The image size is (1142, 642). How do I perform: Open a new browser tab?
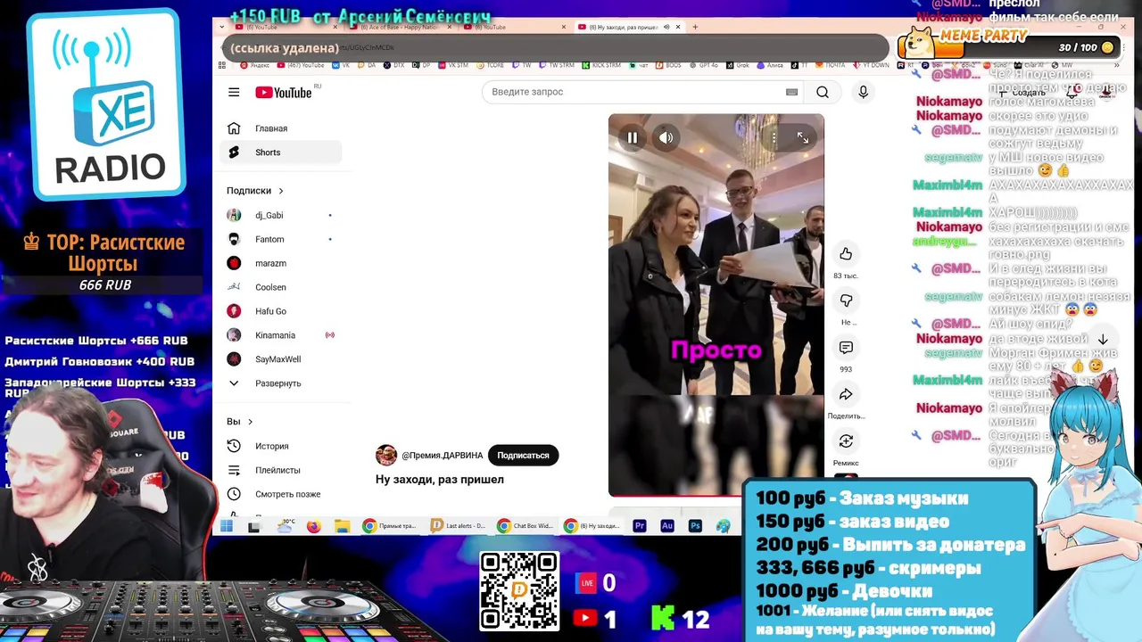pos(695,27)
